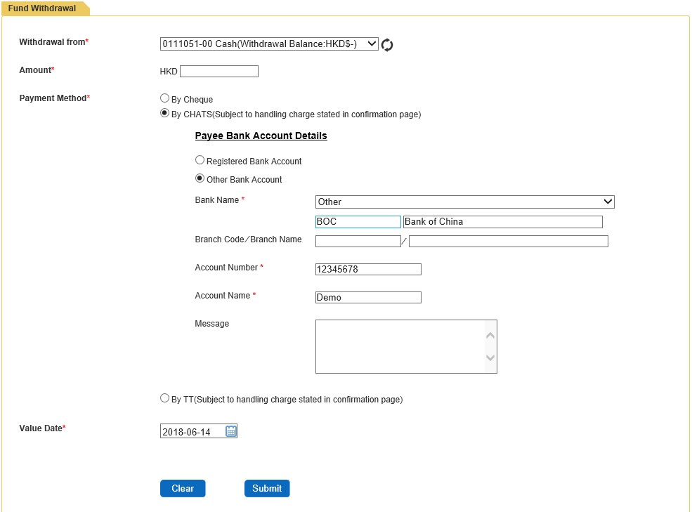
Task: Click the Account Name field
Action: tap(369, 298)
